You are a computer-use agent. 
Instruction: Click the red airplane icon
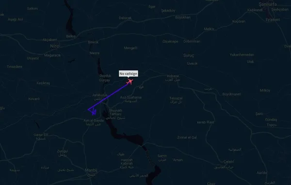click(x=129, y=81)
